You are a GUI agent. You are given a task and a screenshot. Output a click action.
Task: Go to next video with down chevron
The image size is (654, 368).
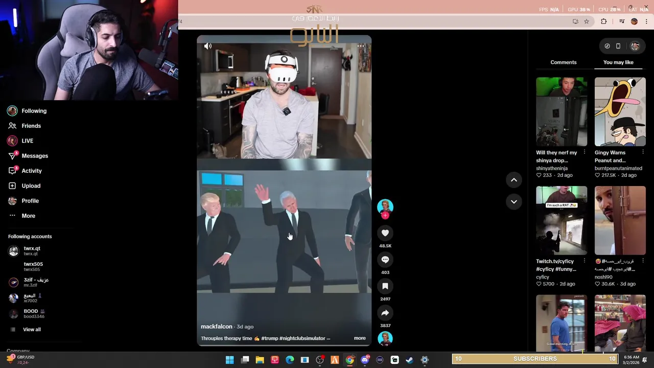tap(514, 202)
